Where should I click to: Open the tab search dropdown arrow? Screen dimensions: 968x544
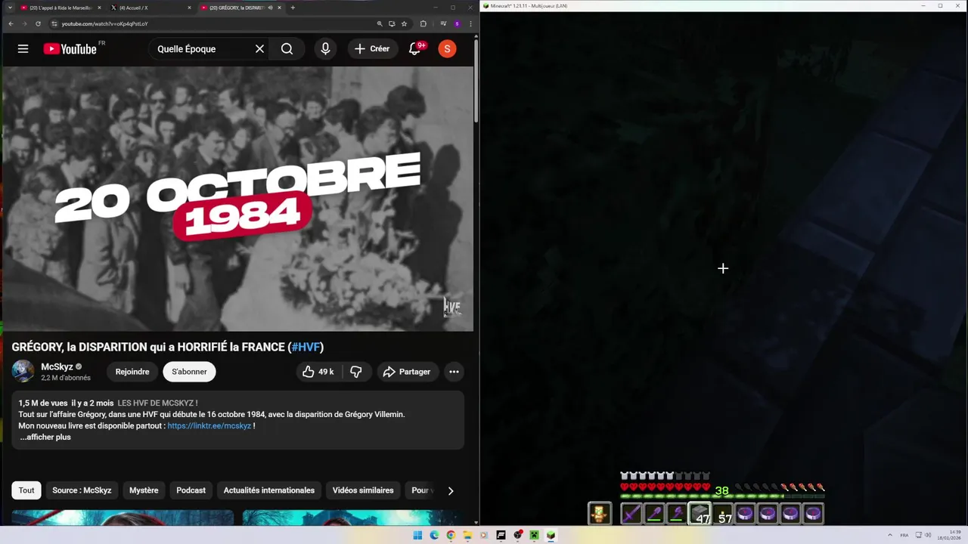tap(10, 8)
